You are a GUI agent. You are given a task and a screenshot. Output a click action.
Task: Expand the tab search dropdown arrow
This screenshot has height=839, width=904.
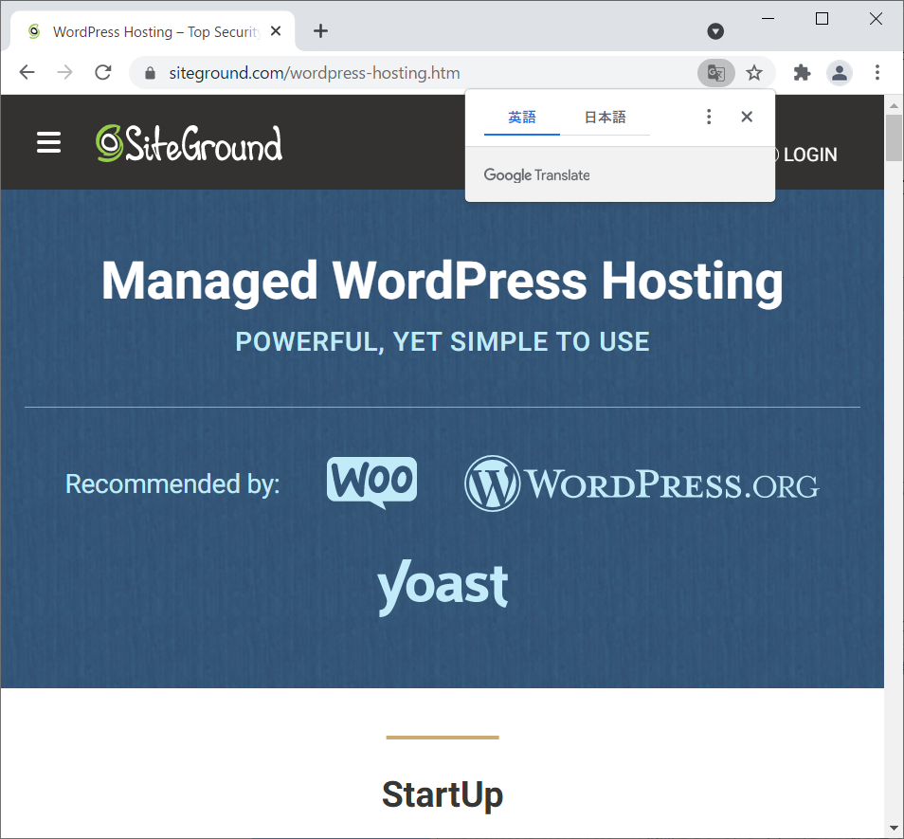coord(715,31)
